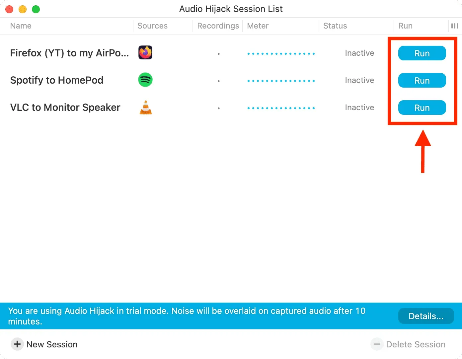462x359 pixels.
Task: Open trial mode Details
Action: coord(426,316)
